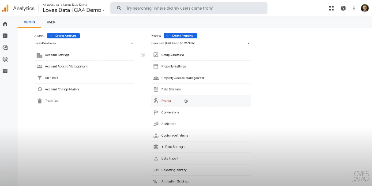Open the Advertising icon in sidebar

click(5, 59)
